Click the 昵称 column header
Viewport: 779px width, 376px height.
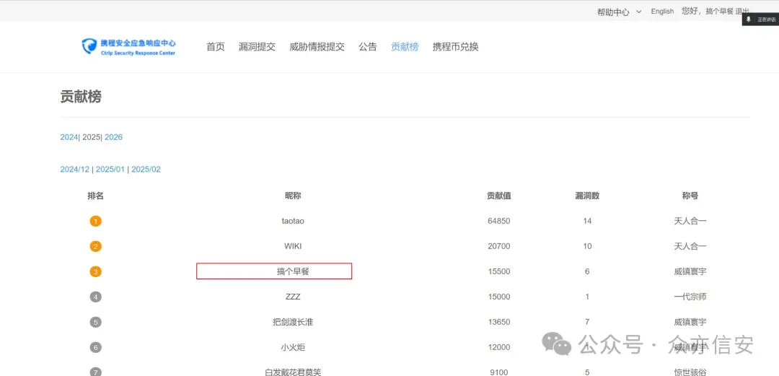pos(293,196)
